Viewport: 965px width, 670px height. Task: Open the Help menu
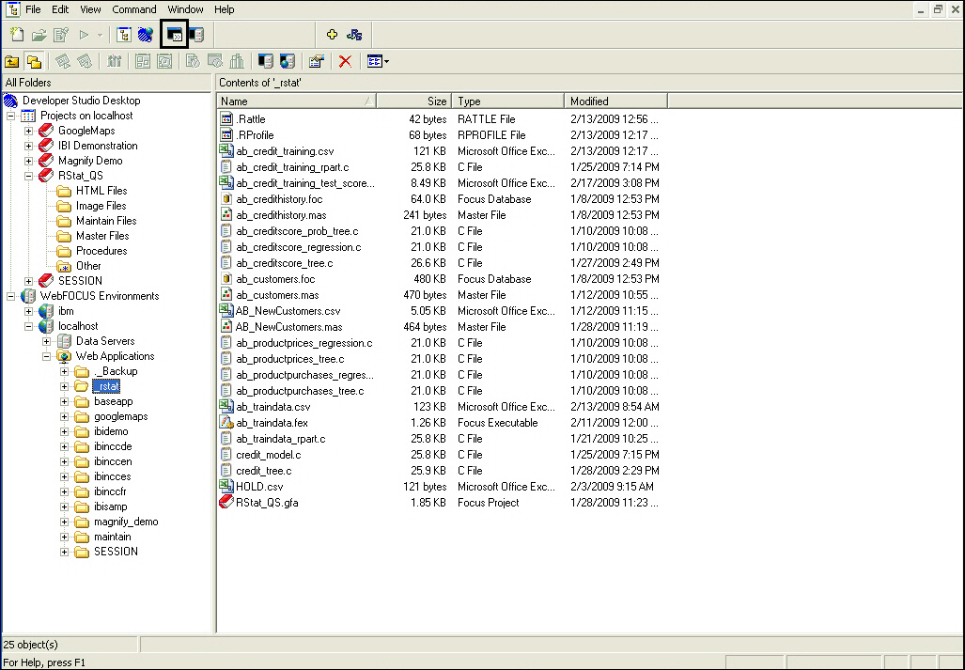[224, 9]
